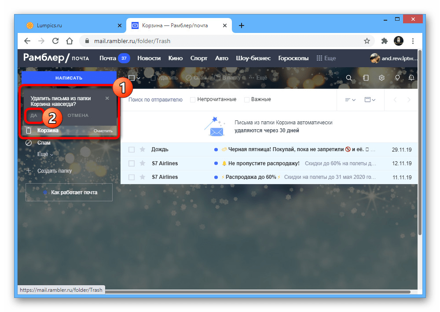Open mail settings gear icon
Image resolution: width=440 pixels, height=312 pixels.
click(x=381, y=78)
